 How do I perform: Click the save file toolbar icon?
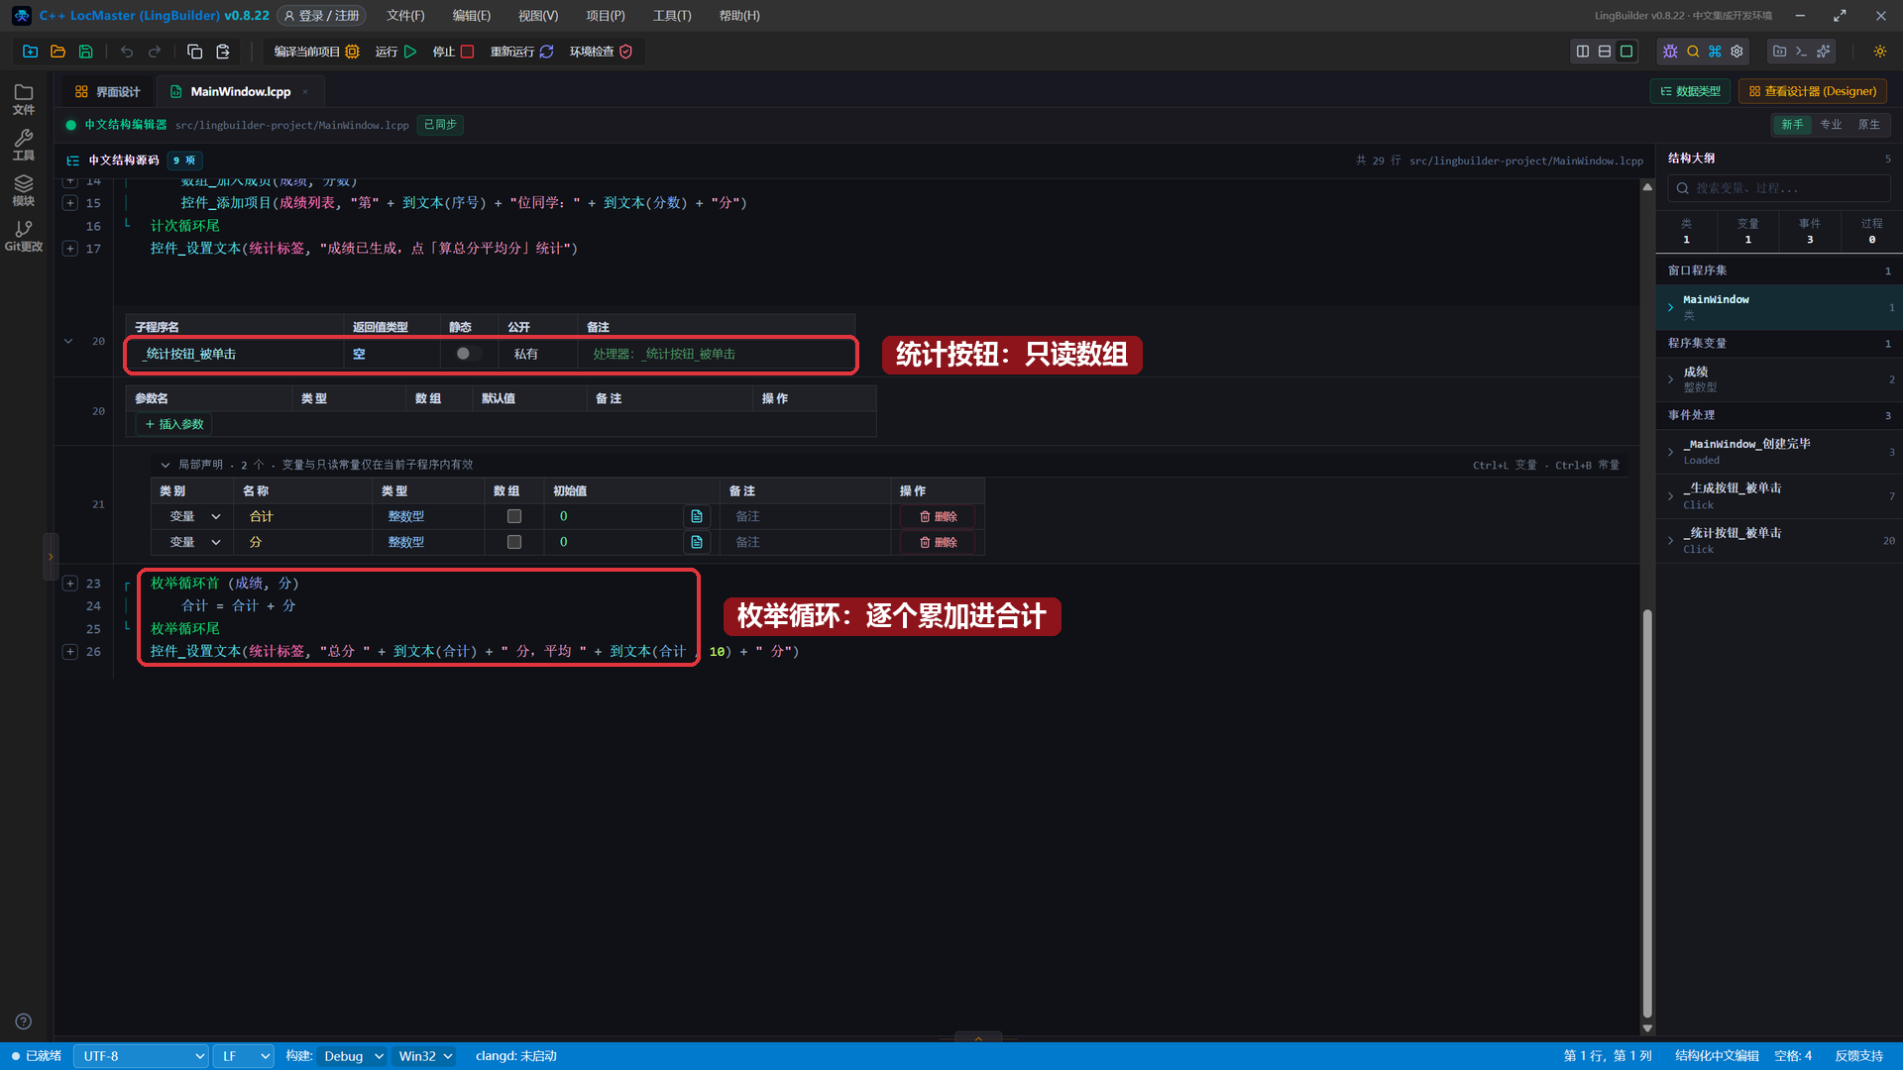(x=85, y=52)
